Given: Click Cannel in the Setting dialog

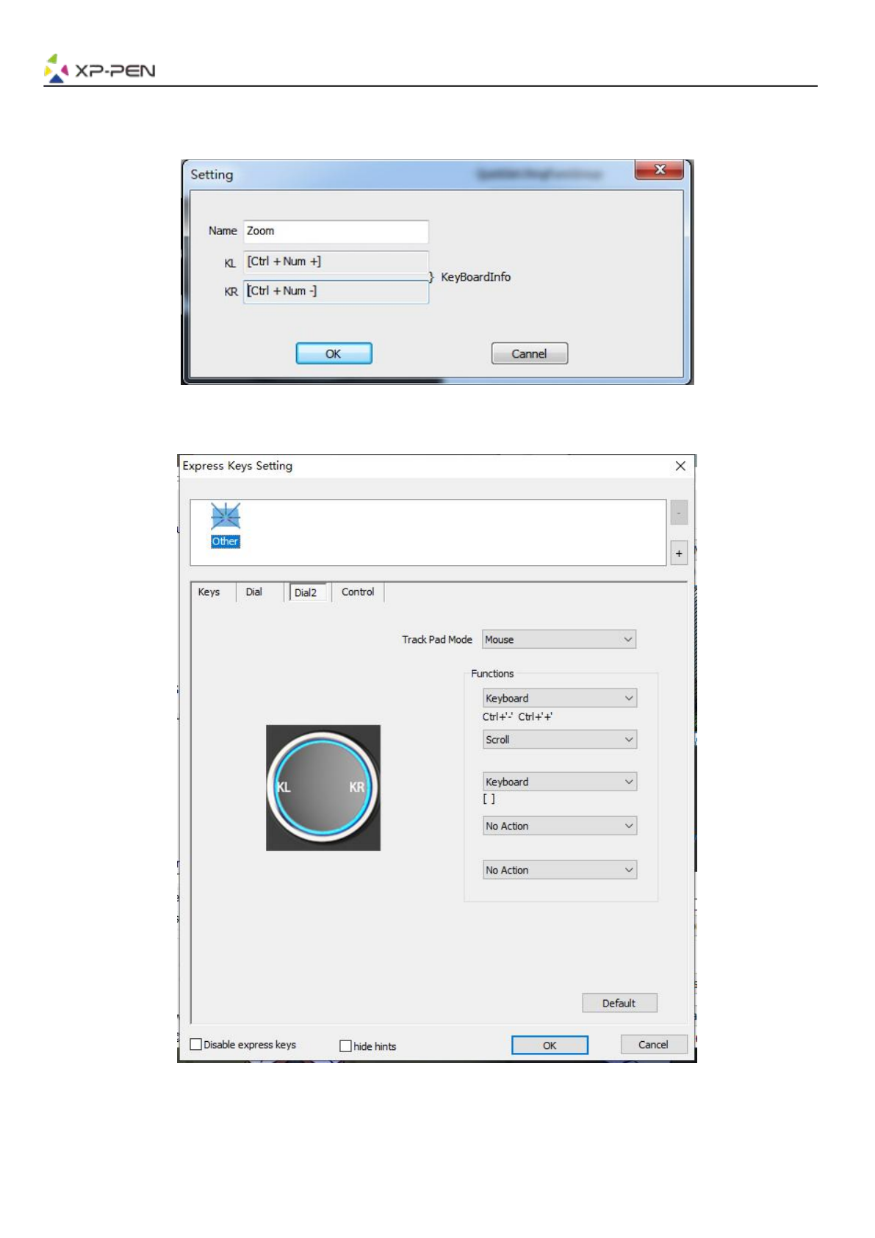Looking at the screenshot, I should click(x=529, y=353).
